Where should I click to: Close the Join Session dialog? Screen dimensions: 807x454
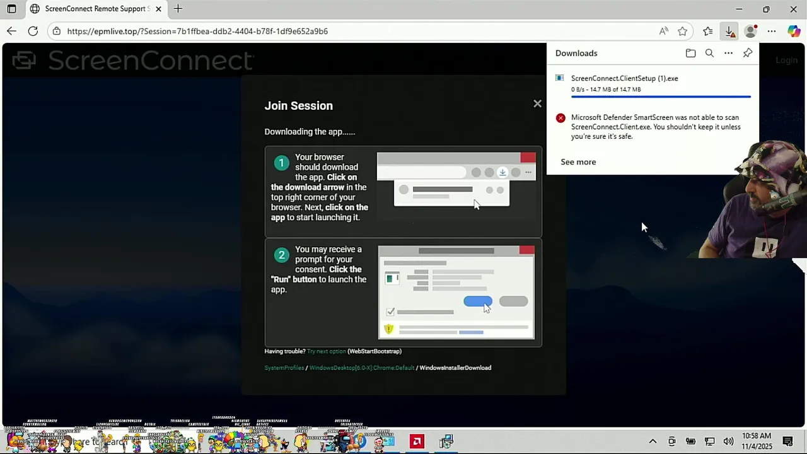point(537,103)
